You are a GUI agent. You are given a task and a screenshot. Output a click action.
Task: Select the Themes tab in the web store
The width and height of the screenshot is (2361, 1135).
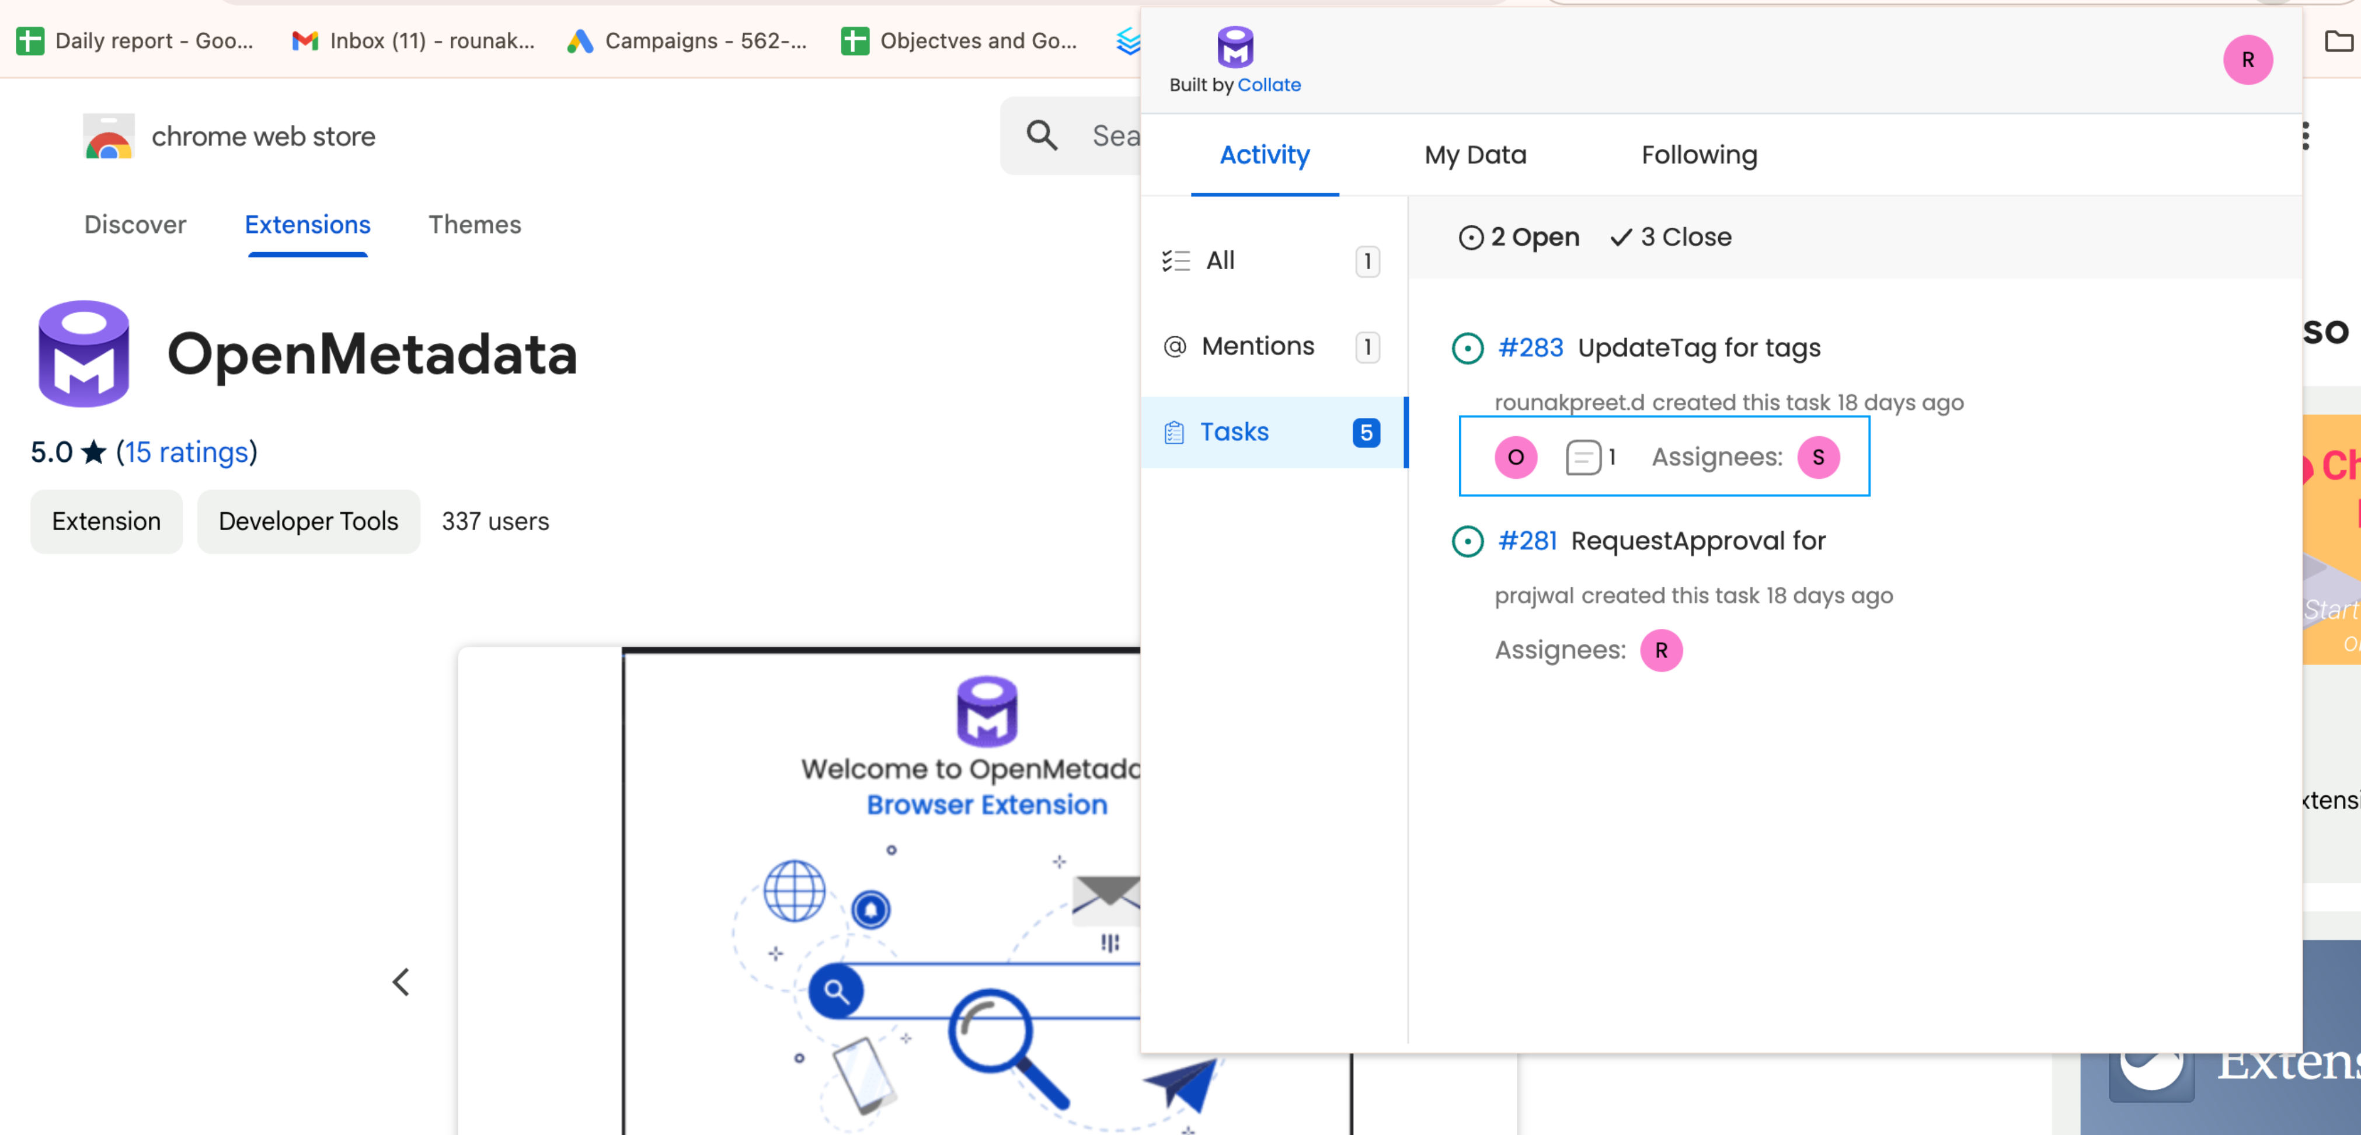pos(475,225)
